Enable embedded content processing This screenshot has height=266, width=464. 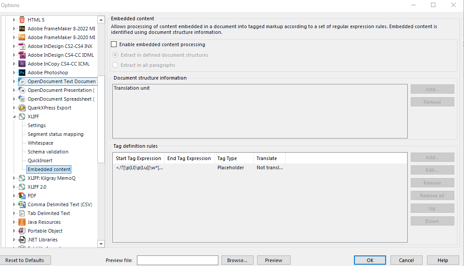[x=114, y=44]
